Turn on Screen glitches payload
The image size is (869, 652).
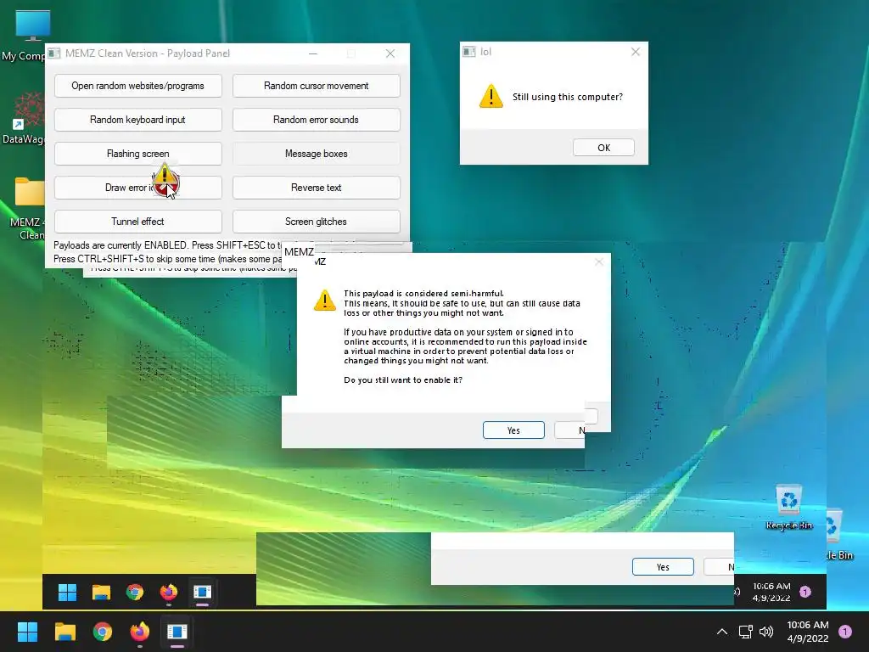coord(316,222)
